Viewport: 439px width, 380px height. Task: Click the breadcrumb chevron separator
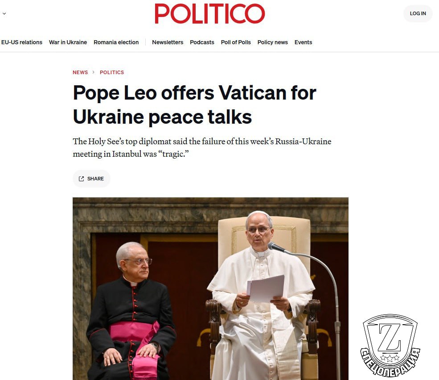(94, 72)
